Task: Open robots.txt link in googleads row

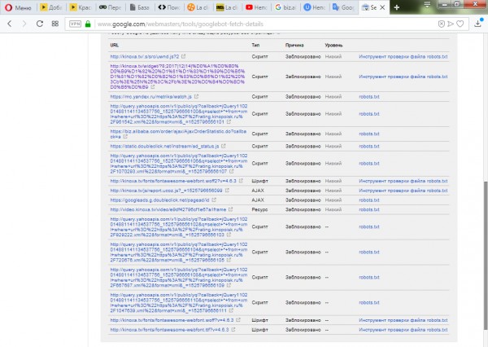Action: [369, 200]
